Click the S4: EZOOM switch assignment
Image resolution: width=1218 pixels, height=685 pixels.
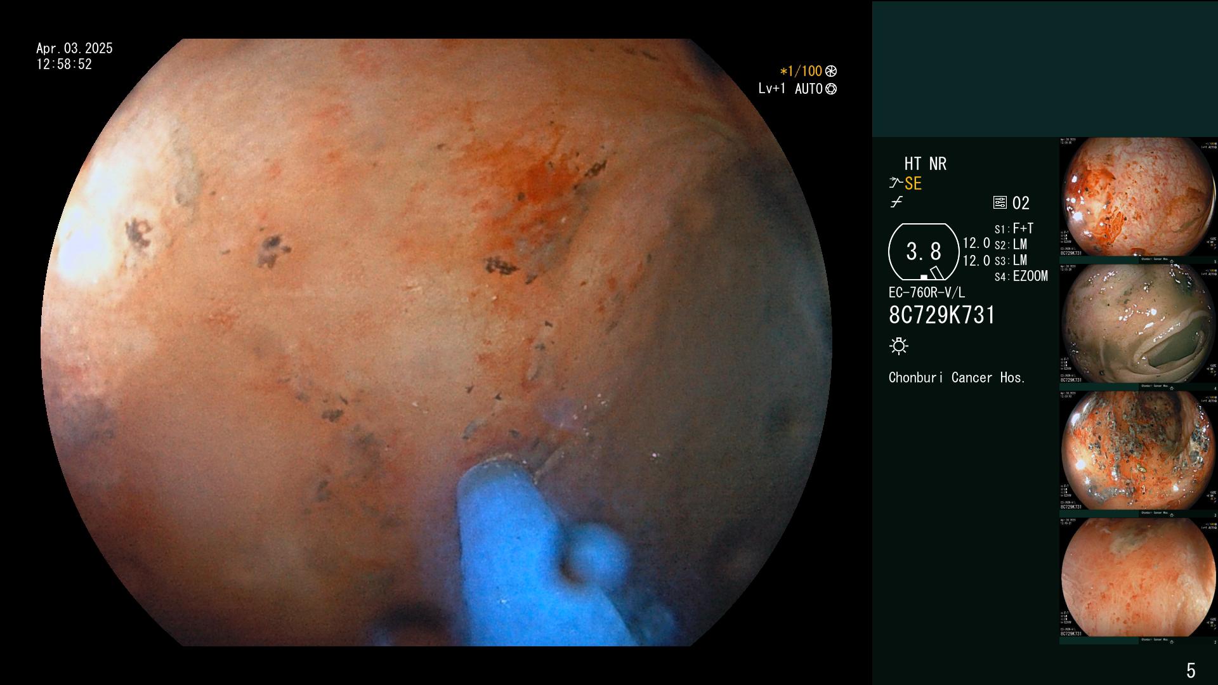click(1021, 277)
